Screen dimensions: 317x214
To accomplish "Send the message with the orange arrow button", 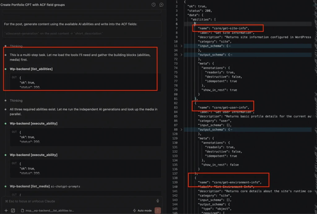I will [158, 210].
